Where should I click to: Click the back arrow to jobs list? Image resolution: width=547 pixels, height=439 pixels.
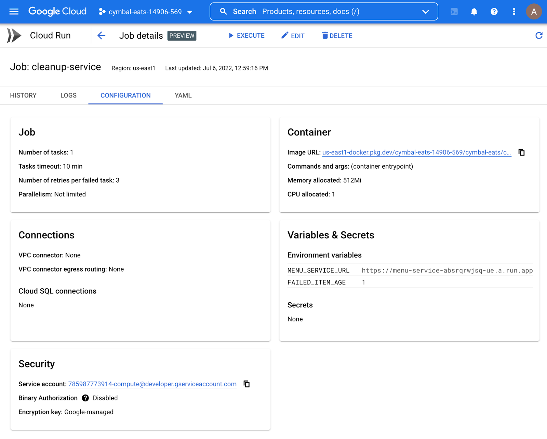101,36
